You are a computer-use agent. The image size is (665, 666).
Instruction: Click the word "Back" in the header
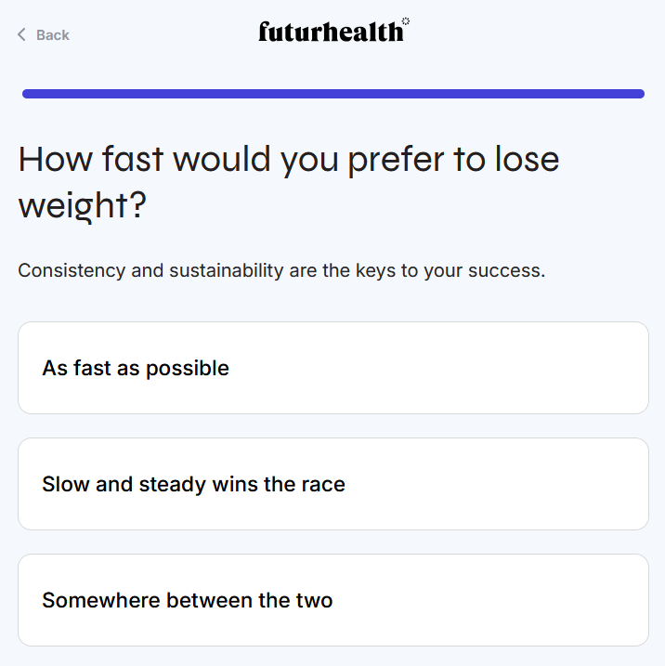pyautogui.click(x=53, y=35)
